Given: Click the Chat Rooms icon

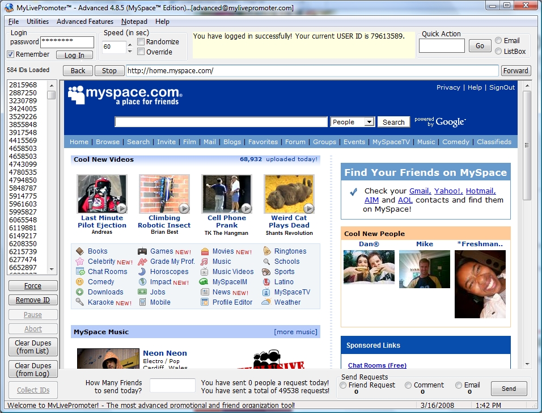Looking at the screenshot, I should [80, 272].
